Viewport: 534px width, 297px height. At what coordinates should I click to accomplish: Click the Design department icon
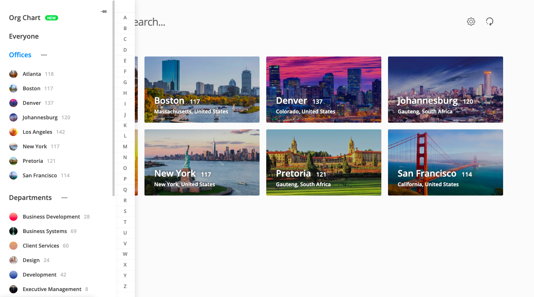point(13,260)
